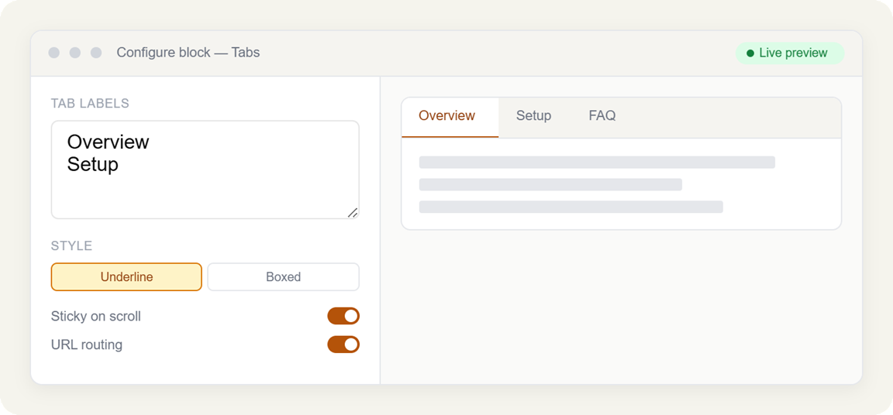This screenshot has width=893, height=415.
Task: Select the Underline style option
Action: pos(126,277)
